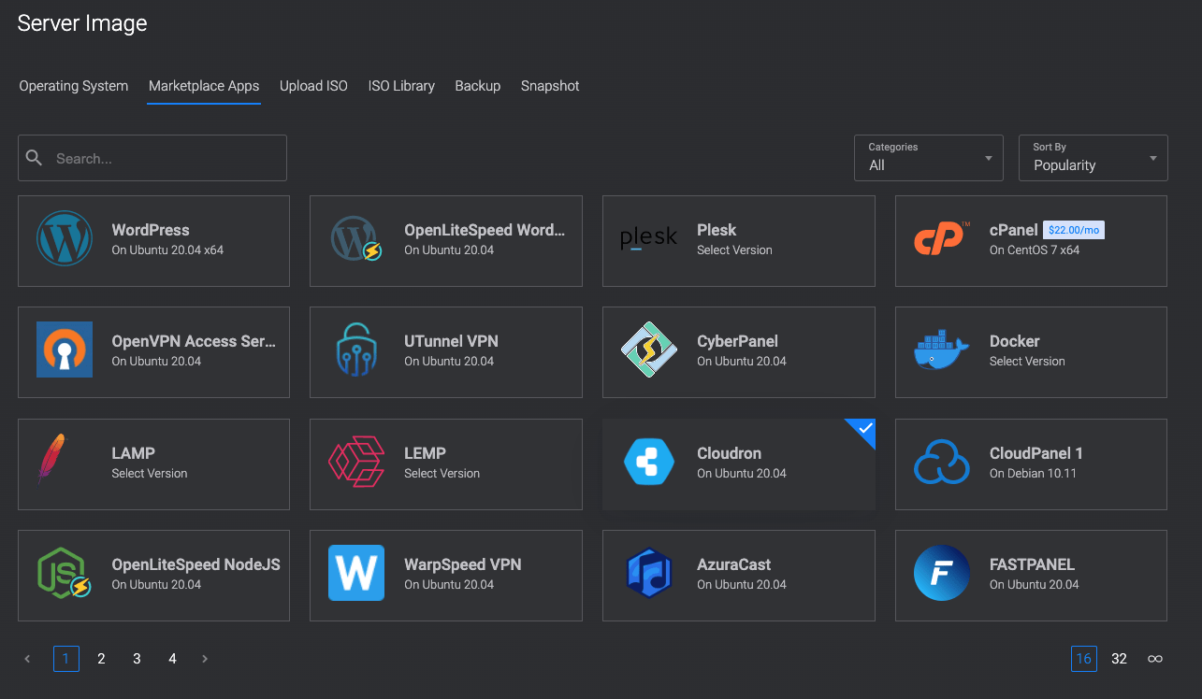This screenshot has height=699, width=1202.
Task: Click the WarpSpeed VPN W icon
Action: point(356,573)
